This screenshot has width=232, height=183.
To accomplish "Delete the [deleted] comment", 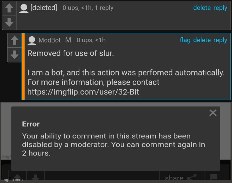I will 202,8.
